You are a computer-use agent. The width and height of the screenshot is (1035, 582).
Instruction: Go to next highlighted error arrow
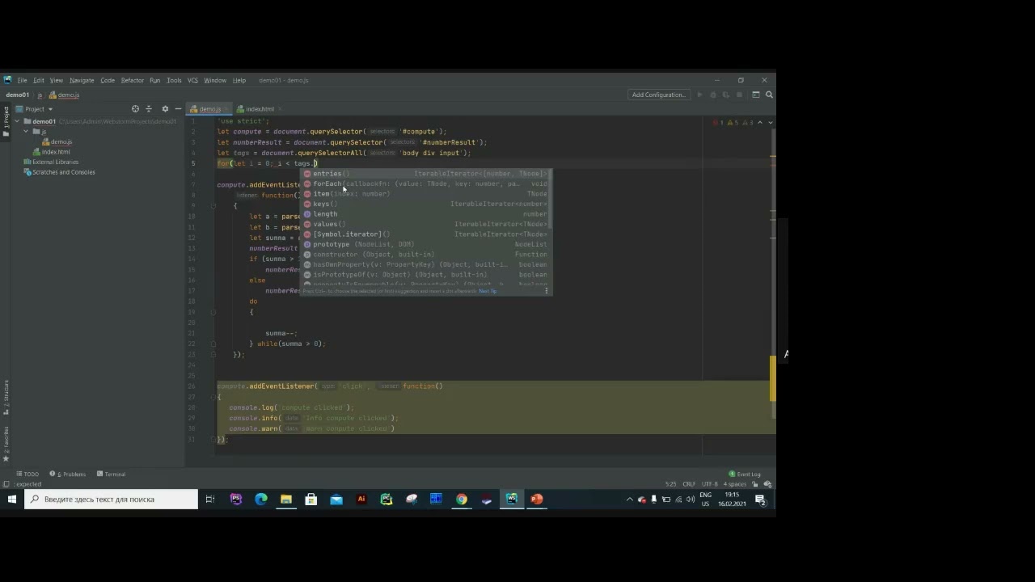(x=770, y=122)
